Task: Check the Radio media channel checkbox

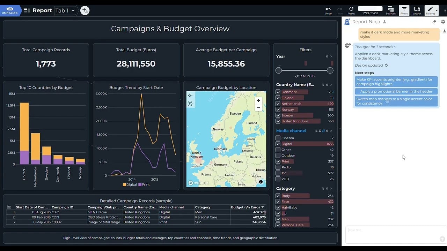Action: 278,167
